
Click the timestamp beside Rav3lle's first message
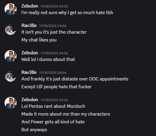tap(53, 26)
